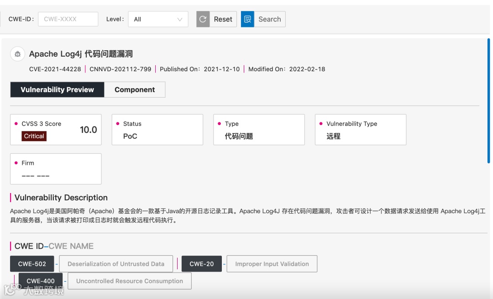Click the vulnerability description paragraph
The width and height of the screenshot is (493, 299).
tap(248, 215)
